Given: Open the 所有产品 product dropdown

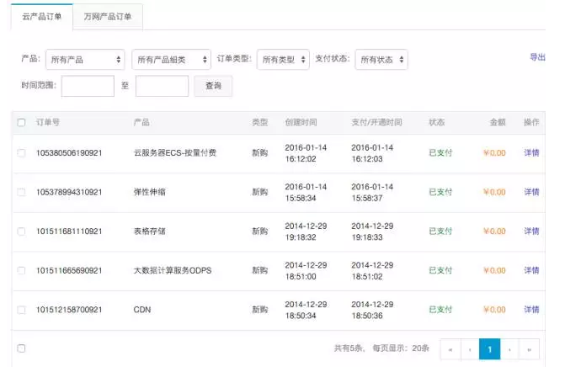Looking at the screenshot, I should point(85,60).
